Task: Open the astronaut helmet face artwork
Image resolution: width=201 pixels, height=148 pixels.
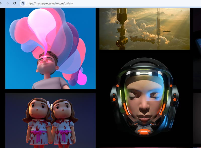Action: 144,98
